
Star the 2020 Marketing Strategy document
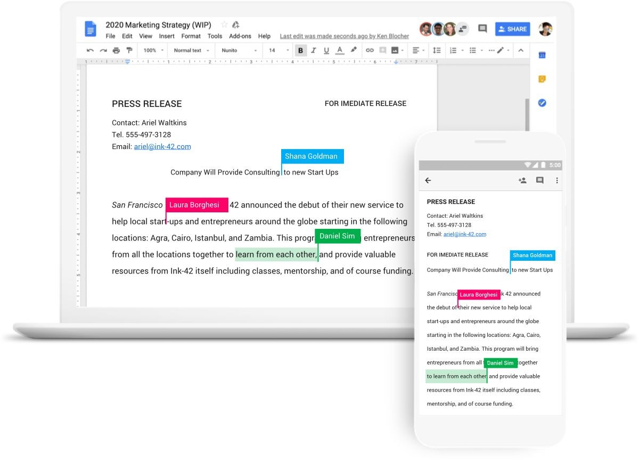point(224,24)
